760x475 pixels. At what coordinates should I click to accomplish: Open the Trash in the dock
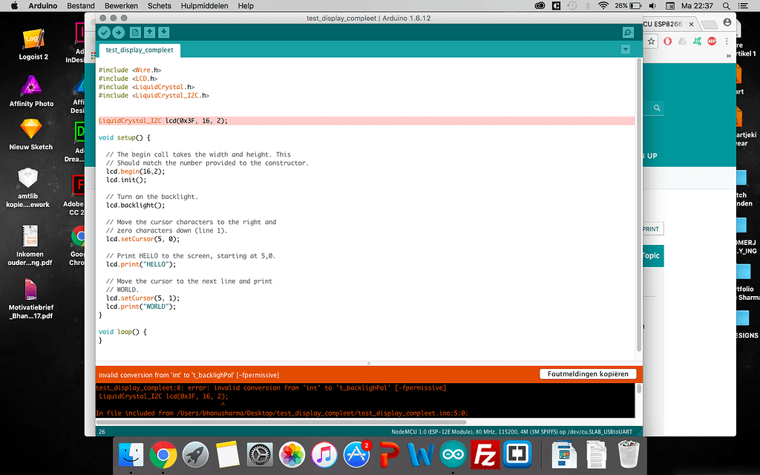point(629,455)
